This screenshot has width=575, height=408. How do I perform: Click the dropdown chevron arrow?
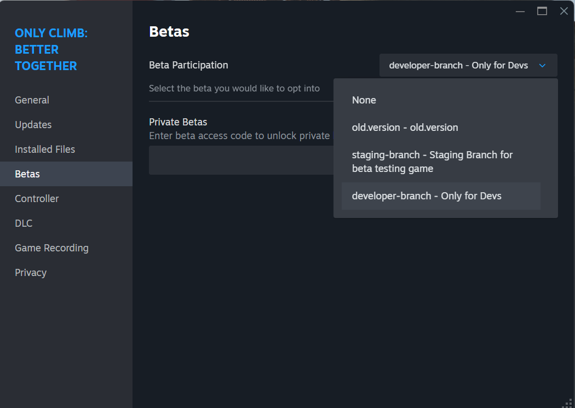542,66
